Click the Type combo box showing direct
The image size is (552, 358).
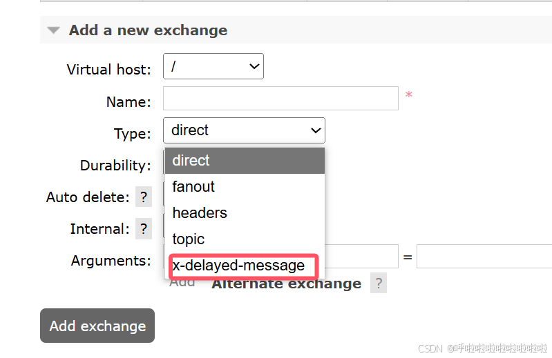(244, 130)
